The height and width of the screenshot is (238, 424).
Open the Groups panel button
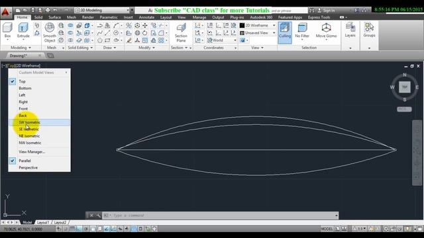369,30
